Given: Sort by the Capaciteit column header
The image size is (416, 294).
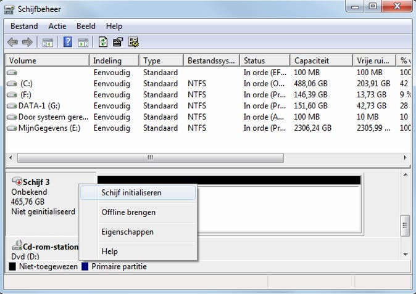Looking at the screenshot, I should tap(322, 60).
